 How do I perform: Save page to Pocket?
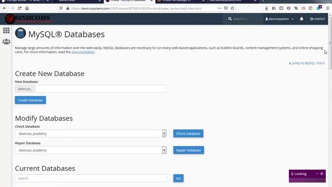pos(226,8)
